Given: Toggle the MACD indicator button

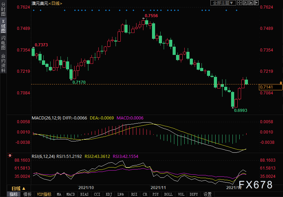Looking at the screenshot, I should click(x=70, y=194).
